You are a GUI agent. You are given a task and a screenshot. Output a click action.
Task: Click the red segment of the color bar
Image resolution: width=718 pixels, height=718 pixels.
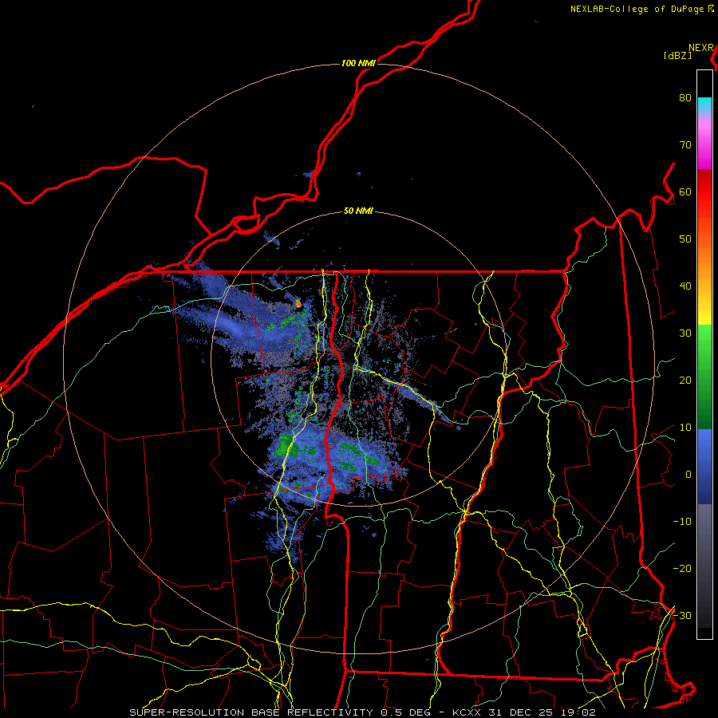tap(704, 192)
